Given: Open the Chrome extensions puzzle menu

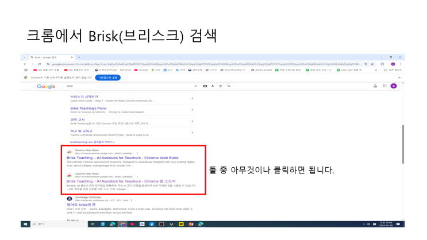Looking at the screenshot, I should coord(382,64).
